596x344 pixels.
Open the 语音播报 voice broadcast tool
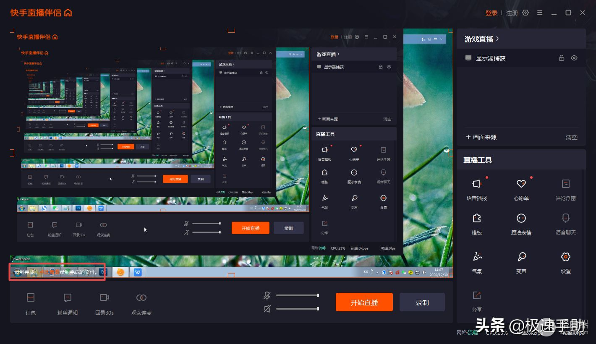[x=477, y=189]
